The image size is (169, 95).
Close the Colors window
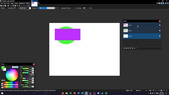[34, 64]
